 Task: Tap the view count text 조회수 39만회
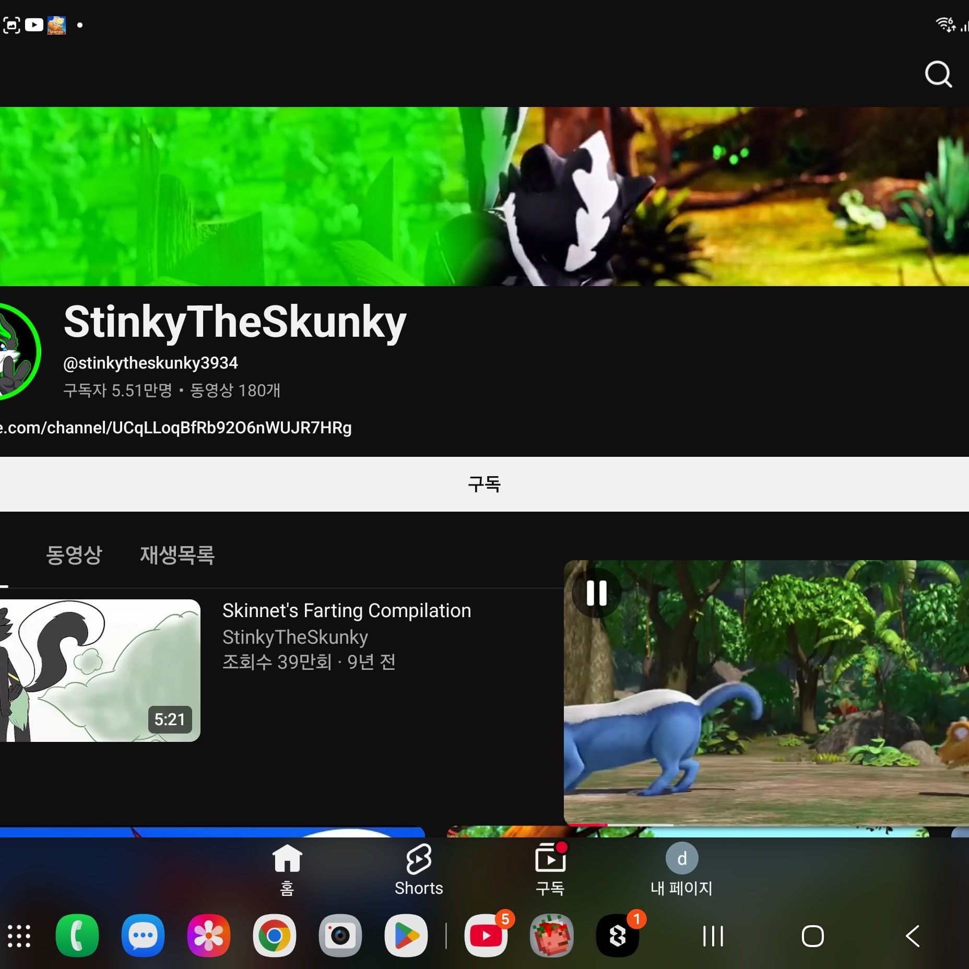(x=277, y=662)
